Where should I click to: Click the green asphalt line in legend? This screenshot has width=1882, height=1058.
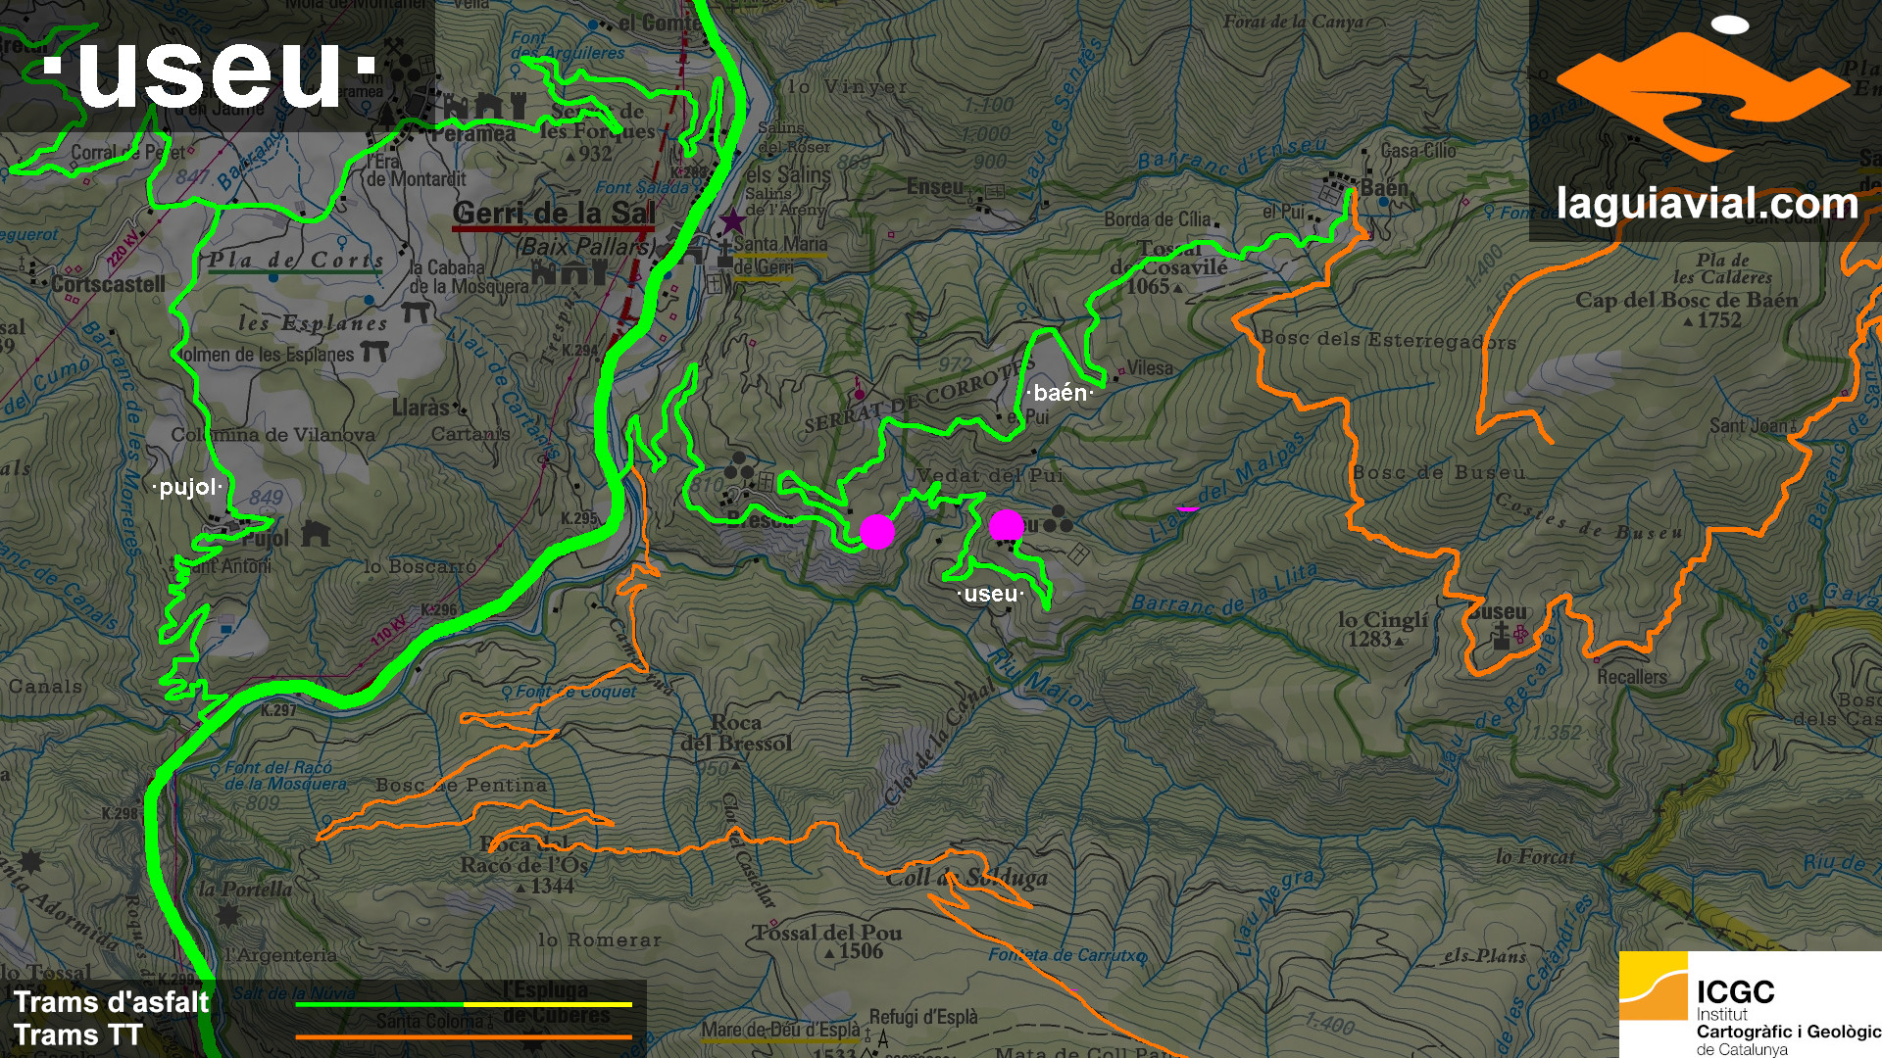pyautogui.click(x=379, y=1004)
